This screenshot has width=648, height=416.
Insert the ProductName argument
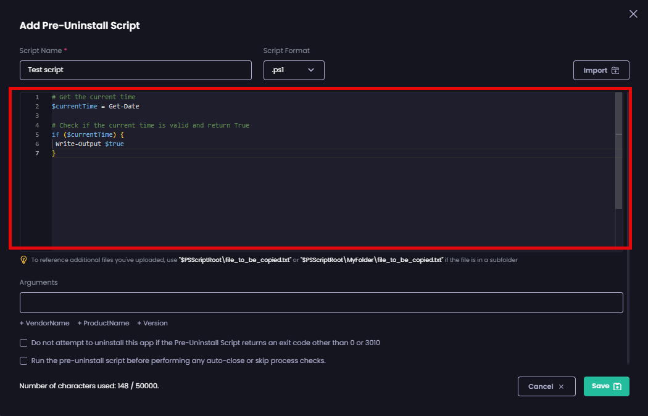[103, 323]
